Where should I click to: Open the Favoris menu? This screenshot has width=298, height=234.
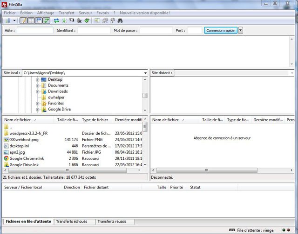[102, 13]
